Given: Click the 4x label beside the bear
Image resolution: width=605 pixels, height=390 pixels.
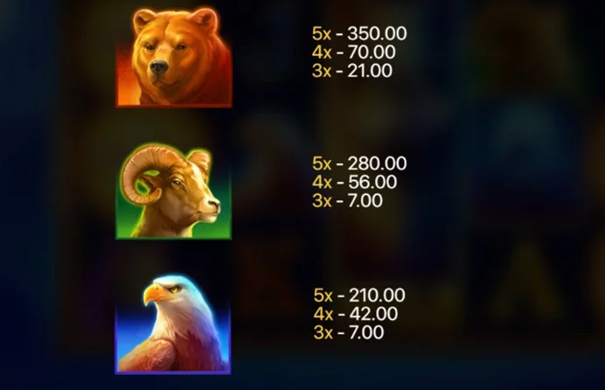Looking at the screenshot, I should coord(322,52).
